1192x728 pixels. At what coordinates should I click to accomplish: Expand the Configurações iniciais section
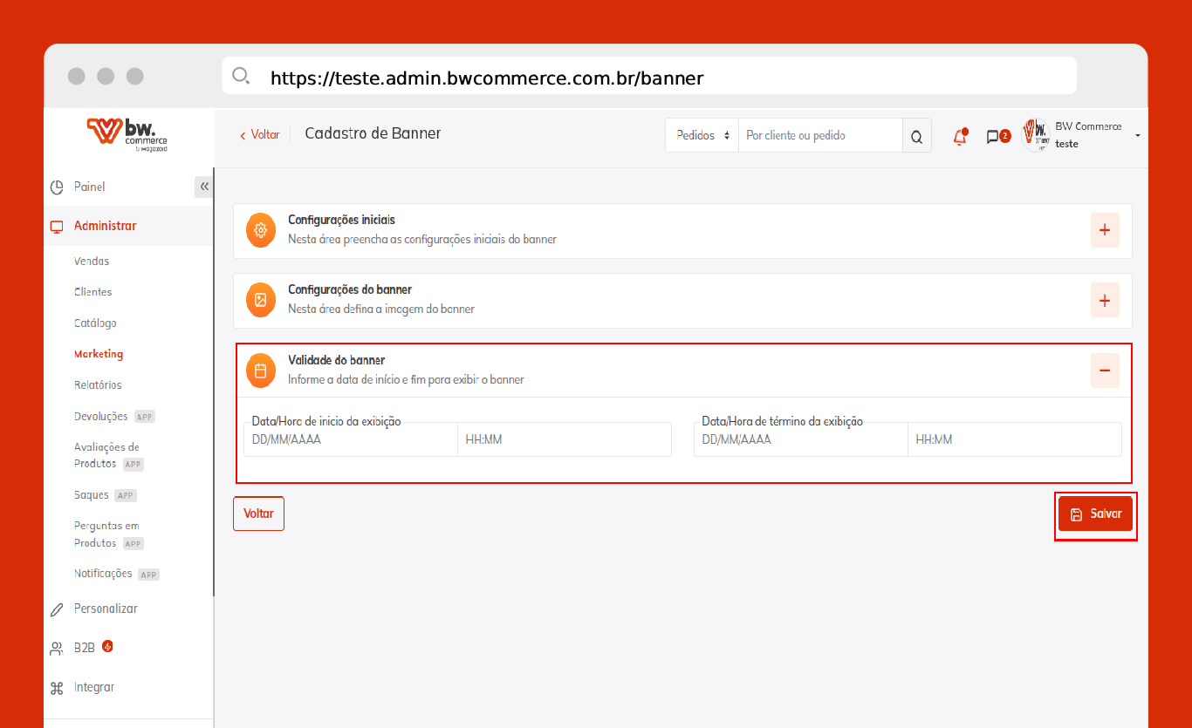tap(1104, 230)
